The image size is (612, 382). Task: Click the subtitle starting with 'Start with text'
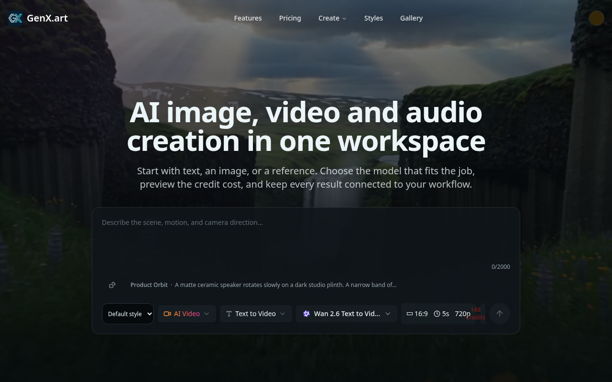[x=306, y=178]
